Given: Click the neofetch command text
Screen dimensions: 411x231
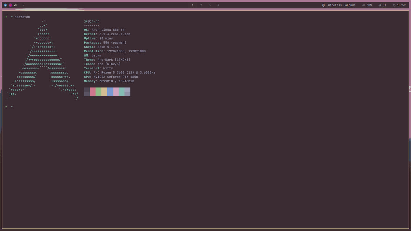Looking at the screenshot, I should tap(22, 17).
